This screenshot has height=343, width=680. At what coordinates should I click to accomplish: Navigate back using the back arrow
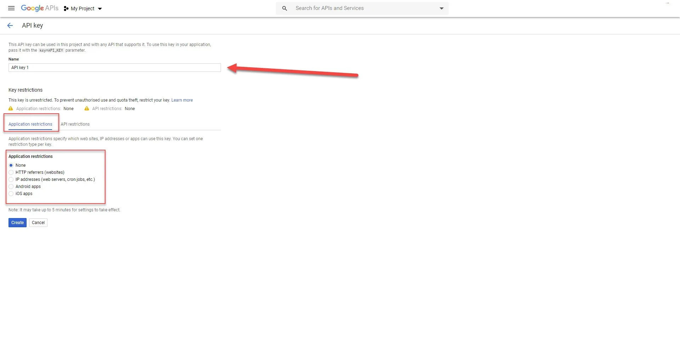coord(10,25)
